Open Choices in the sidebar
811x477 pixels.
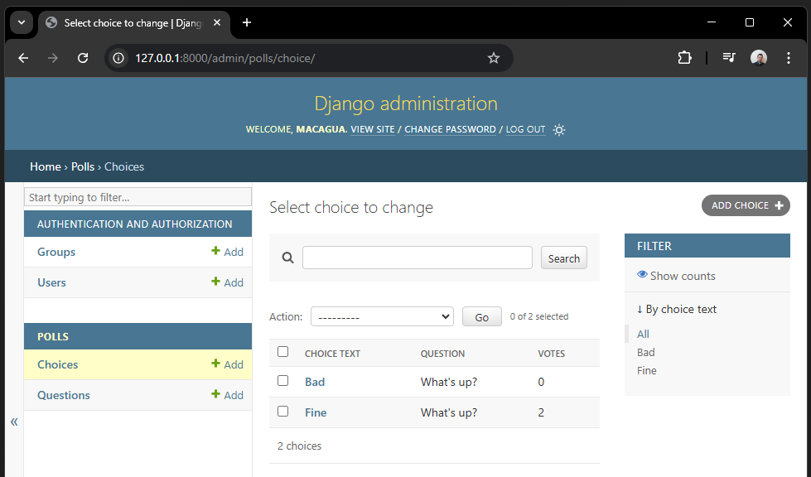[x=57, y=364]
